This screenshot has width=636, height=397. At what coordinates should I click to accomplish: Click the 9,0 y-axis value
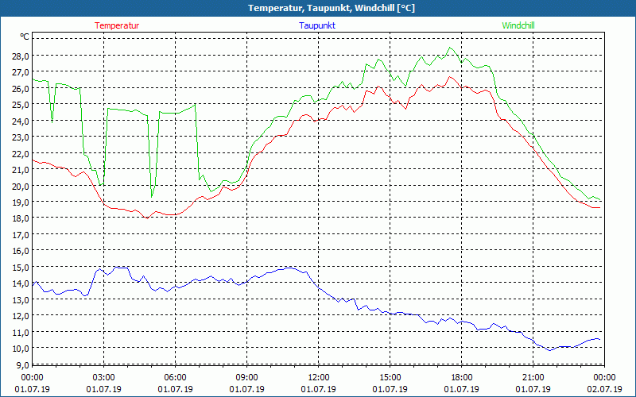(x=22, y=364)
